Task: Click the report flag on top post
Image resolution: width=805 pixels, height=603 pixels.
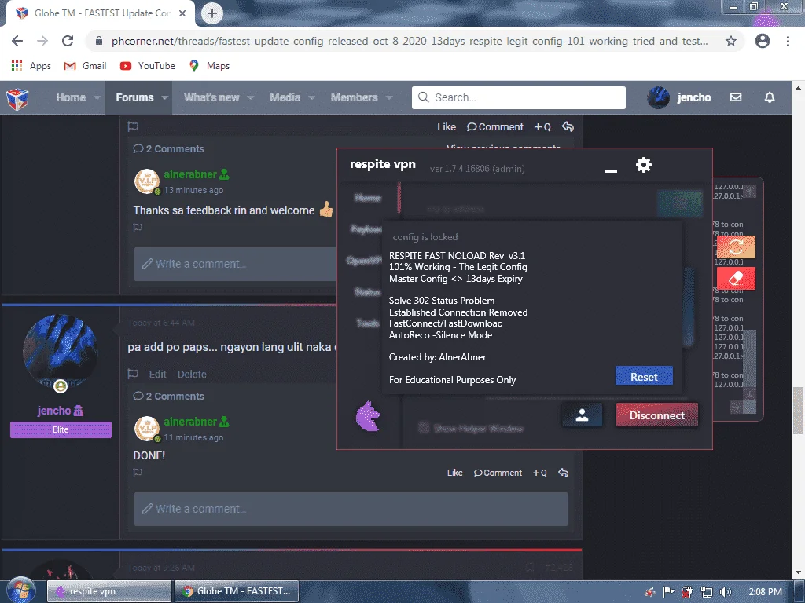Action: 133,126
